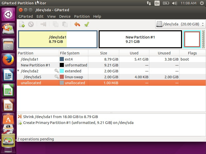
Task: Sort by Used column header
Action: tap(134, 53)
